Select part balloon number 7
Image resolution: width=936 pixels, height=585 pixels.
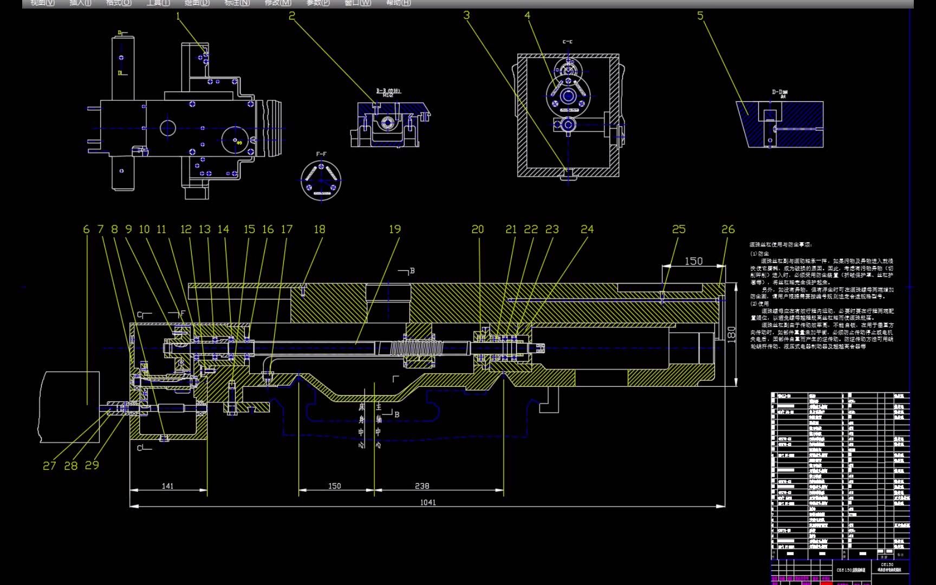(x=100, y=230)
